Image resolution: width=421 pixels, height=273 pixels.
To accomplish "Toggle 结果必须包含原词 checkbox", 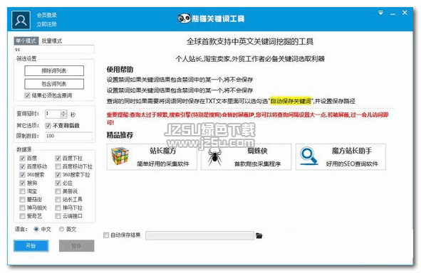I will [x=27, y=95].
